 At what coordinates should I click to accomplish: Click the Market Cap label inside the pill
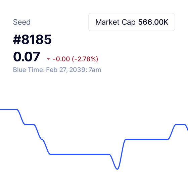115,22
